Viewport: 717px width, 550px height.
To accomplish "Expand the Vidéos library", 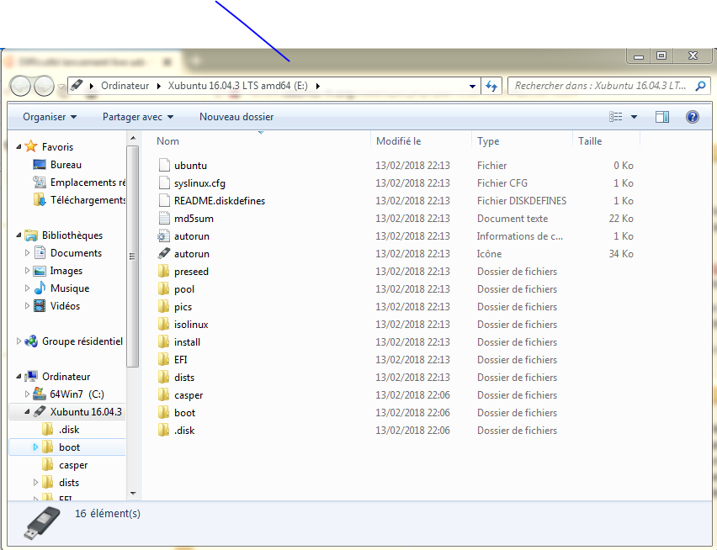I will click(x=27, y=305).
